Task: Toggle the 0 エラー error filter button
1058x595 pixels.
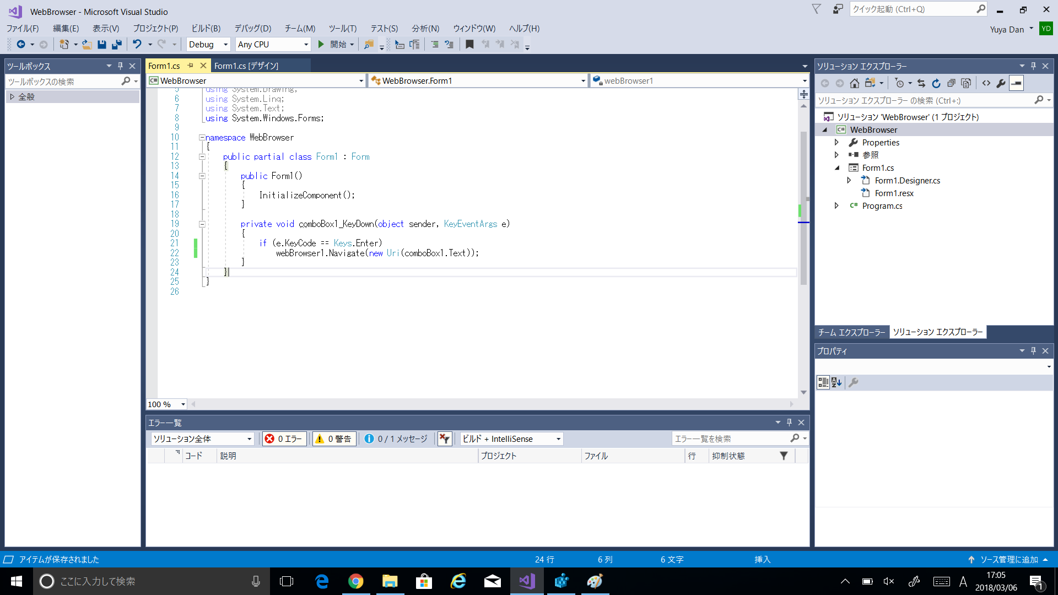Action: (284, 439)
